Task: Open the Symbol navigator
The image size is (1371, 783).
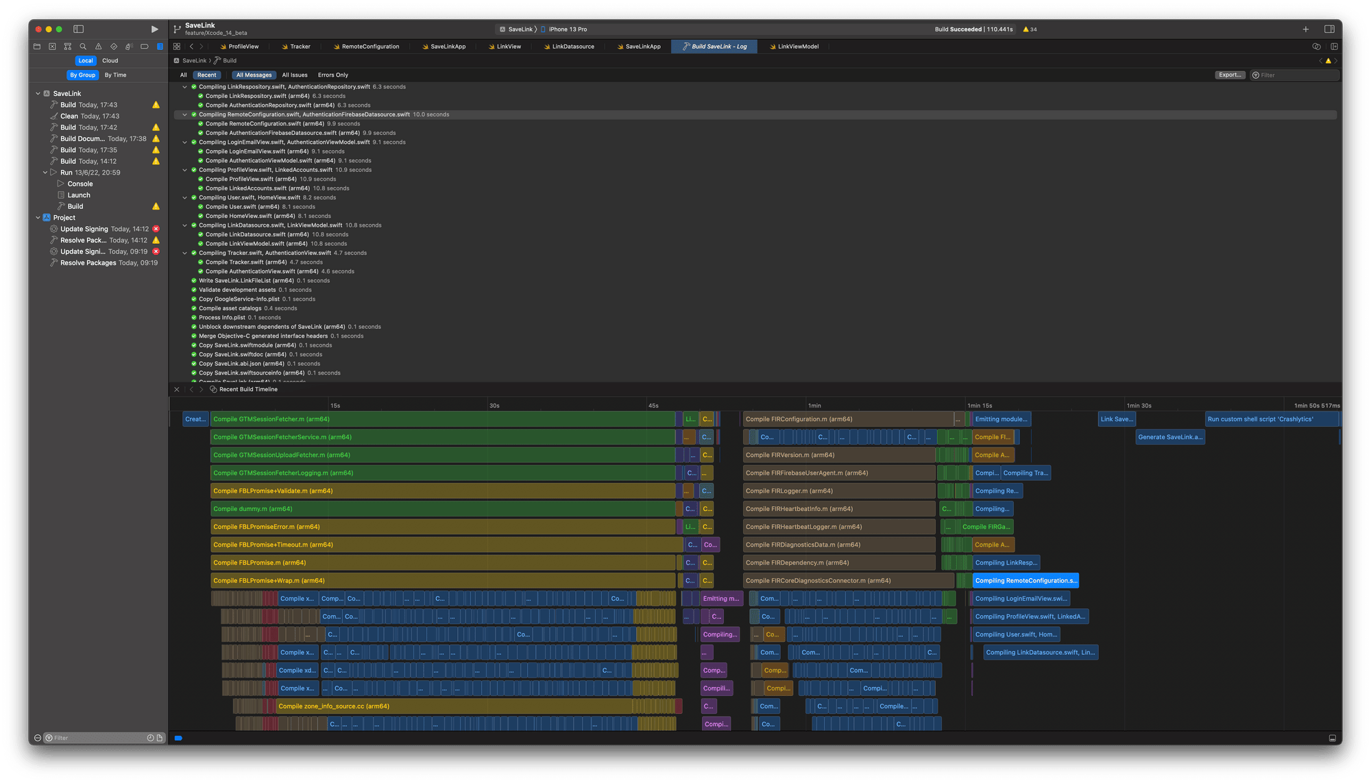Action: coord(67,47)
